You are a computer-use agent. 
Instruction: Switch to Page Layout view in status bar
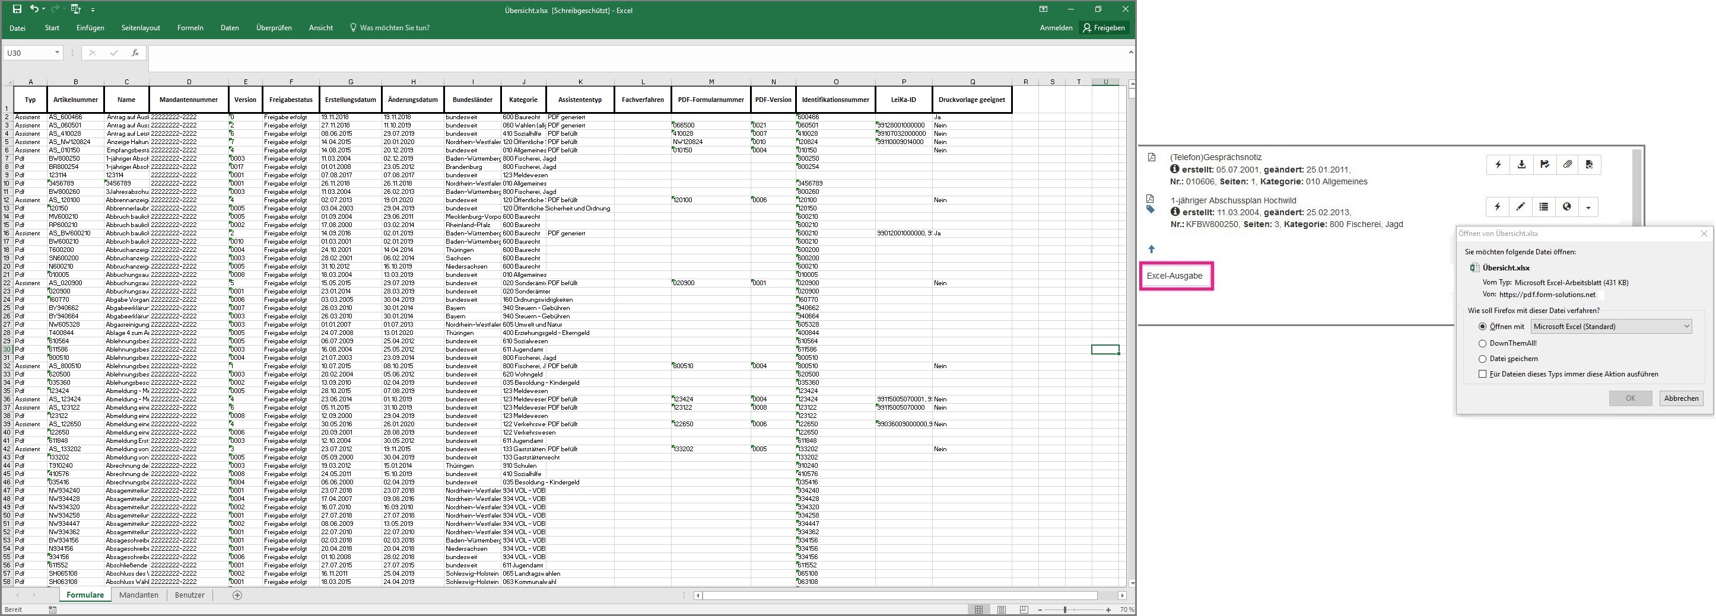1001,609
